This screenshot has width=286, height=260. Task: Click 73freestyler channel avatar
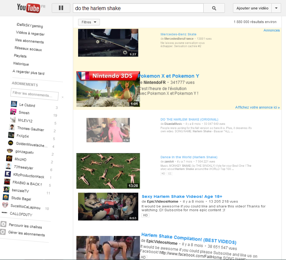[x=8, y=166]
